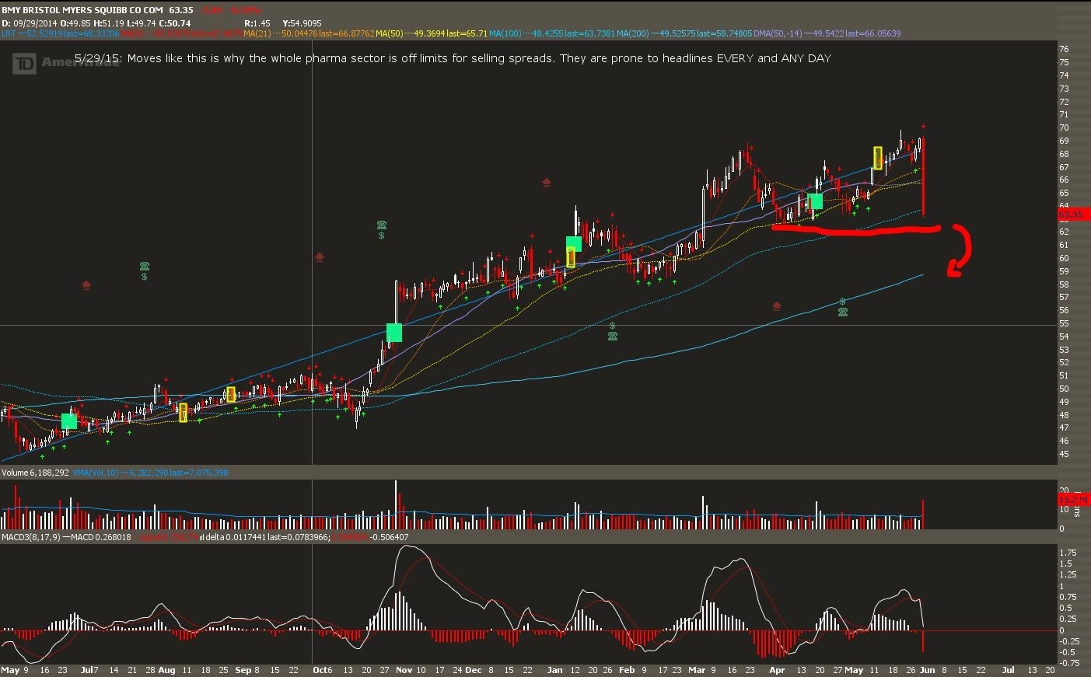Select the MA(21) indicator label
1091x677 pixels.
point(309,33)
